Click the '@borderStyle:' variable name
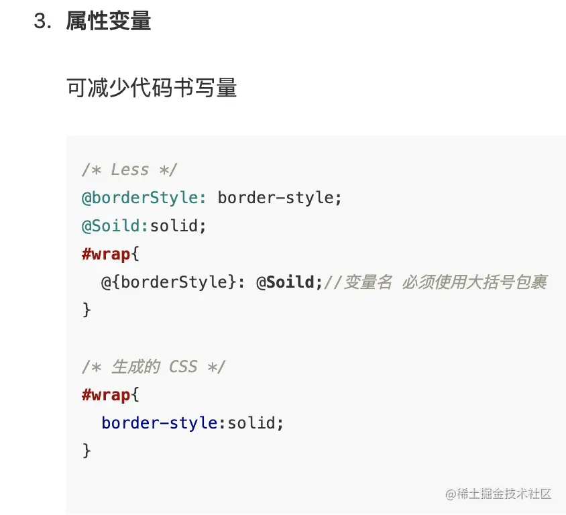 (x=144, y=198)
